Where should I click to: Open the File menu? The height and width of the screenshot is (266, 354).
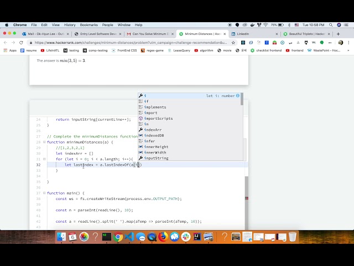[x=34, y=25]
